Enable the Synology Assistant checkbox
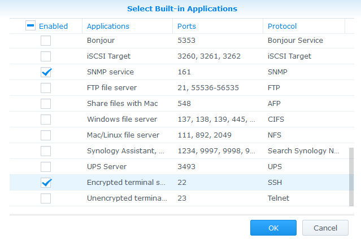This screenshot has width=361, height=239. tap(46, 151)
